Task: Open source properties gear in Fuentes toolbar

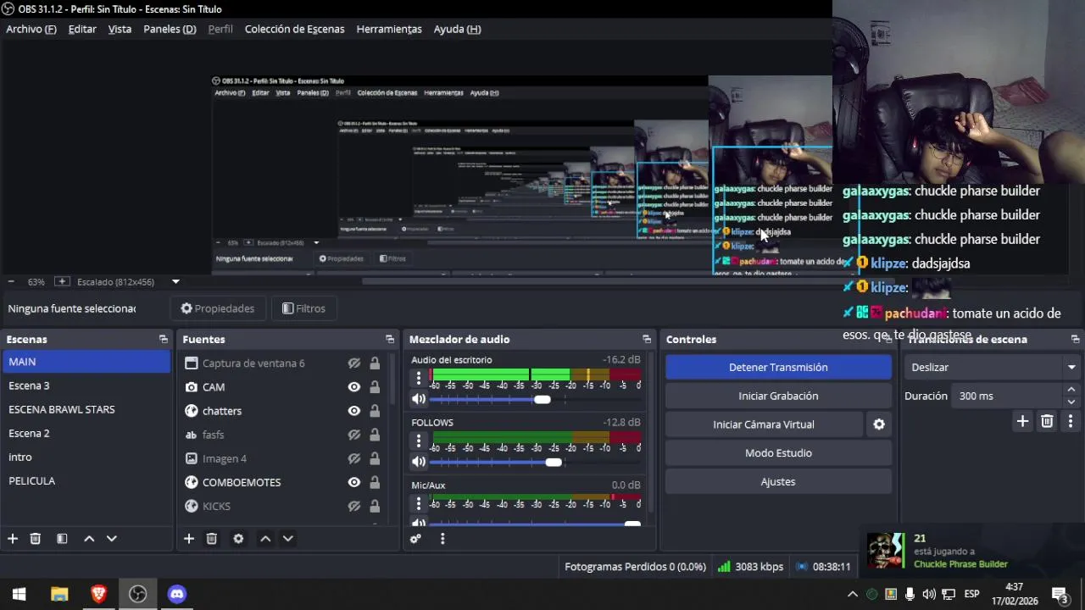Action: click(238, 539)
